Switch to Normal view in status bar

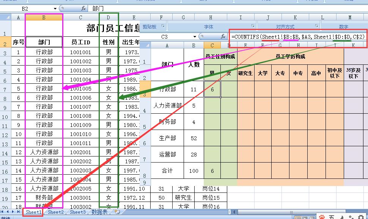coord(297,217)
